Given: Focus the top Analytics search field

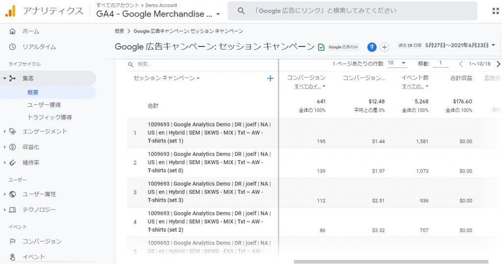Looking at the screenshot, I should pyautogui.click(x=352, y=11).
